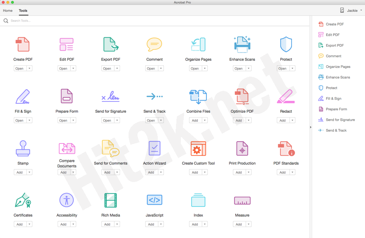This screenshot has height=238, width=365.
Task: Open the dropdown arrow under Action Wizard
Action: point(161,172)
